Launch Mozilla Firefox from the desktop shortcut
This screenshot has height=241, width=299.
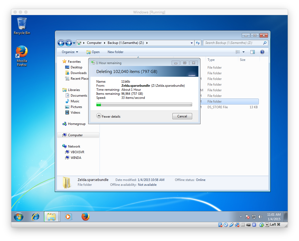coord(22,56)
